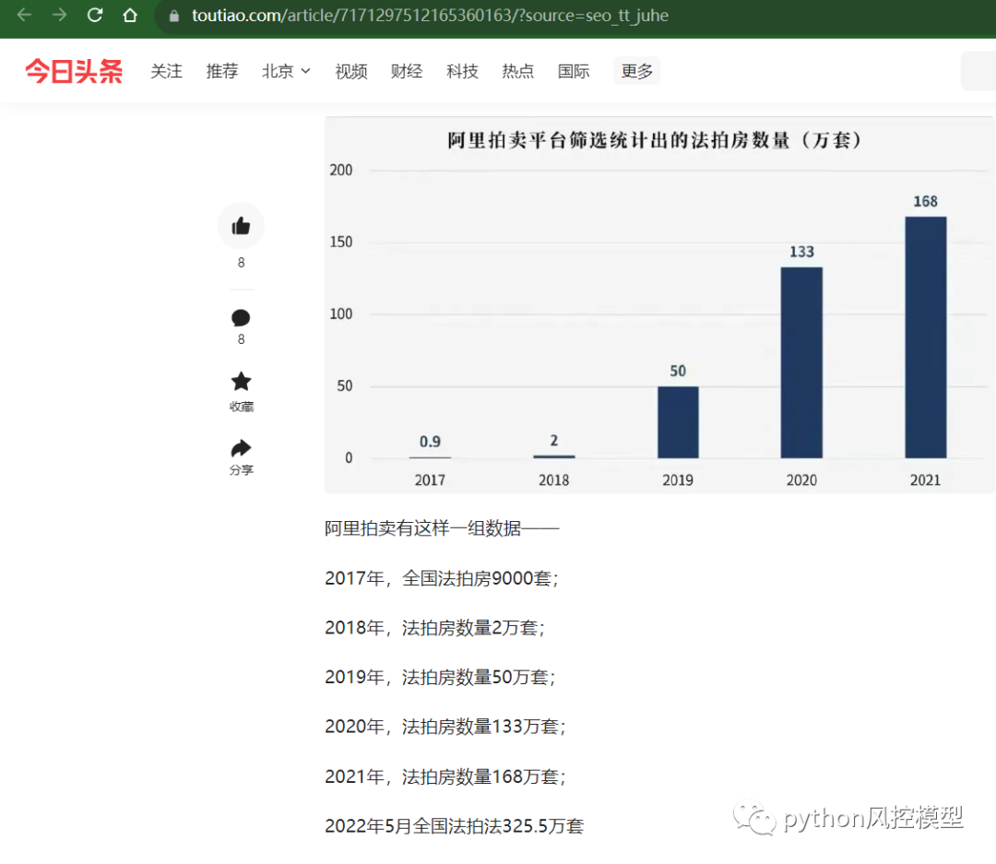996x864 pixels.
Task: Open the 关注 nav item
Action: tap(166, 71)
